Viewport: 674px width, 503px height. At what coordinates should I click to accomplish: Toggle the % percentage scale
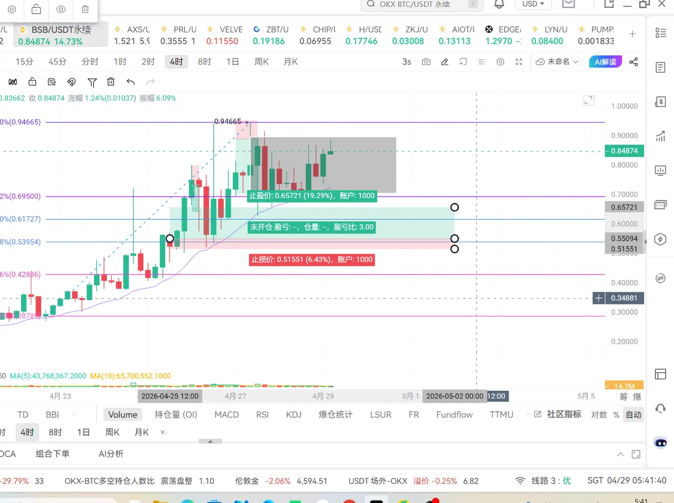pos(616,415)
